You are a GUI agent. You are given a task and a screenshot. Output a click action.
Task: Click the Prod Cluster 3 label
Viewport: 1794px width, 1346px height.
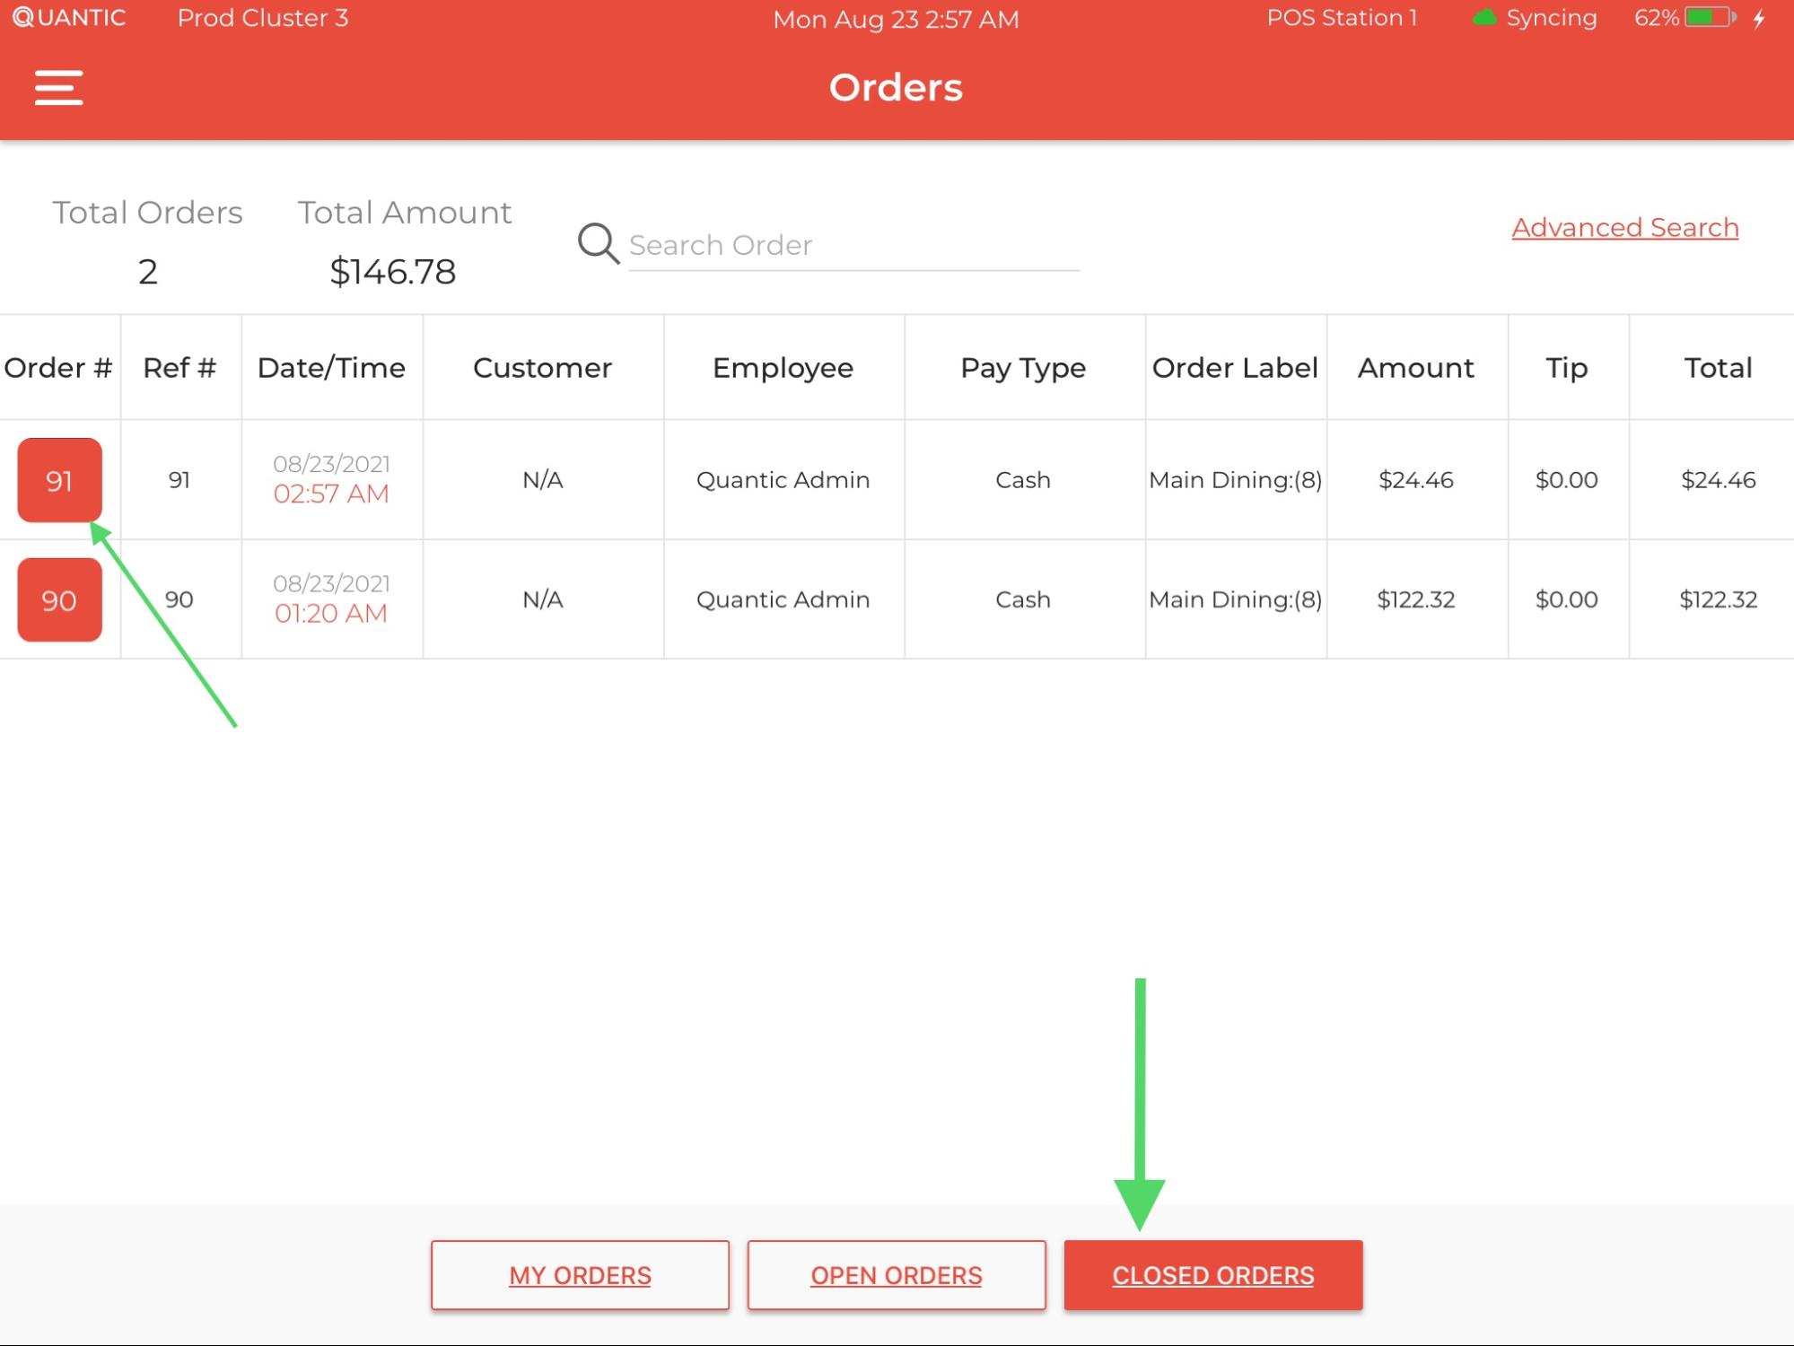tap(263, 17)
